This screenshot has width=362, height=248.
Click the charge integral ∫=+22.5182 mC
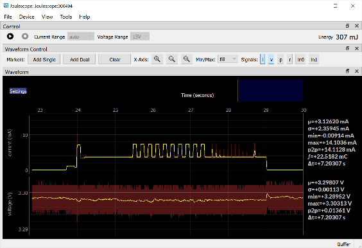coord(327,157)
